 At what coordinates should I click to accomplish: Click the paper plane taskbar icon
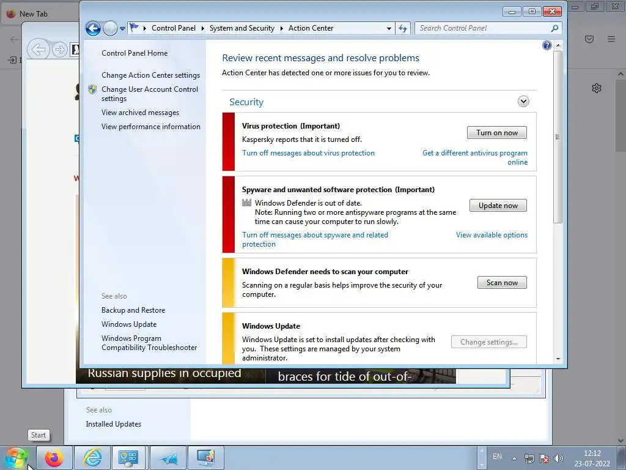pos(169,458)
